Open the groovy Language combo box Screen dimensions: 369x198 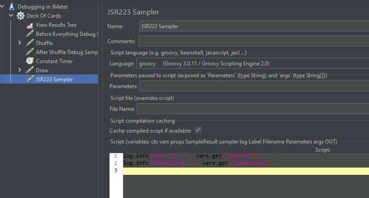pyautogui.click(x=253, y=64)
